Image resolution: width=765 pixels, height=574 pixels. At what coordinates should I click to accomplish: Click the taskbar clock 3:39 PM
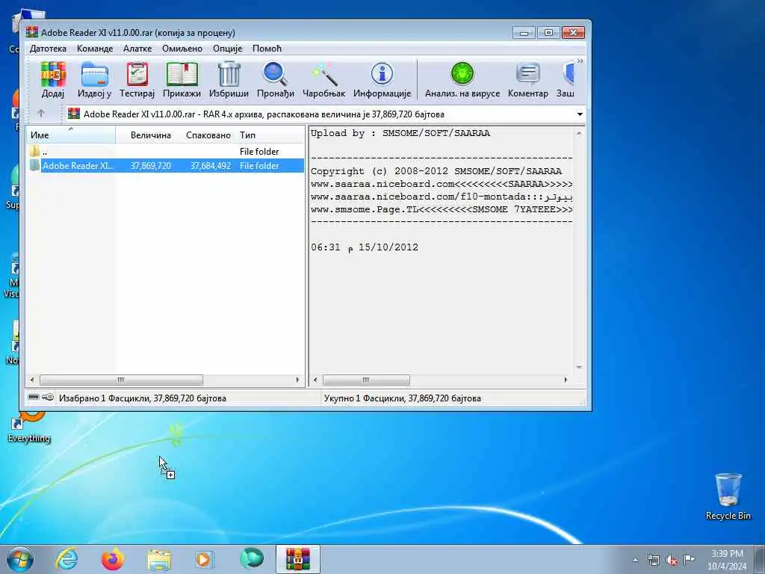(727, 554)
